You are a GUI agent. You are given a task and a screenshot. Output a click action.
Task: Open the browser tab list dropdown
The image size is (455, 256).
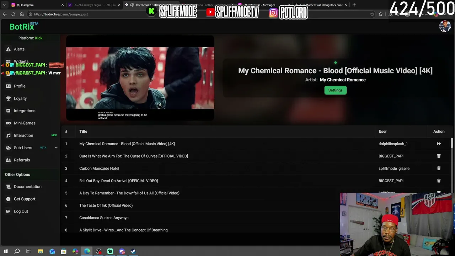5,5
